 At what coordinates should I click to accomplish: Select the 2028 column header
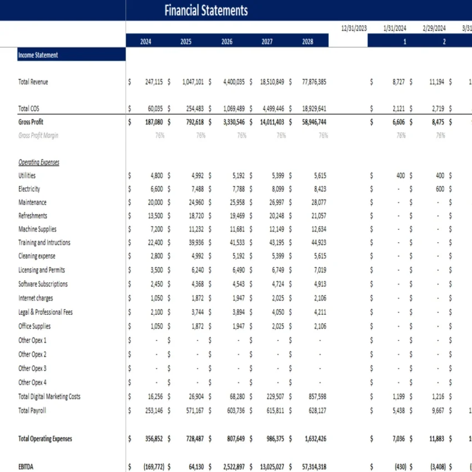point(307,41)
